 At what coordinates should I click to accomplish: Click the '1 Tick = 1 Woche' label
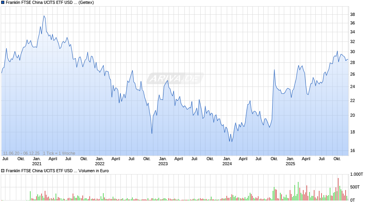tap(59, 153)
